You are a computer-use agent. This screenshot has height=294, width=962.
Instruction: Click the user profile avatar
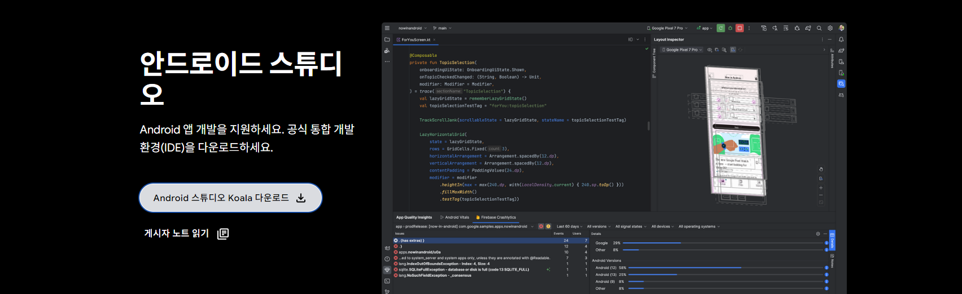click(841, 28)
